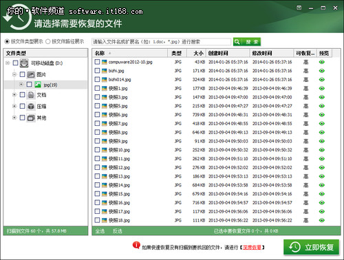The height and width of the screenshot is (260, 344).
Task: Select the 文档 document category icon
Action: click(x=31, y=95)
